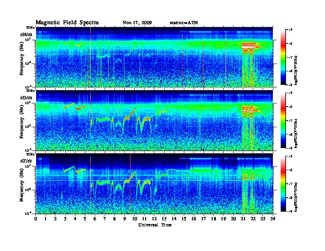Click the hour 6 tick label on time axis
This screenshot has height=251, width=325.
coord(95,219)
